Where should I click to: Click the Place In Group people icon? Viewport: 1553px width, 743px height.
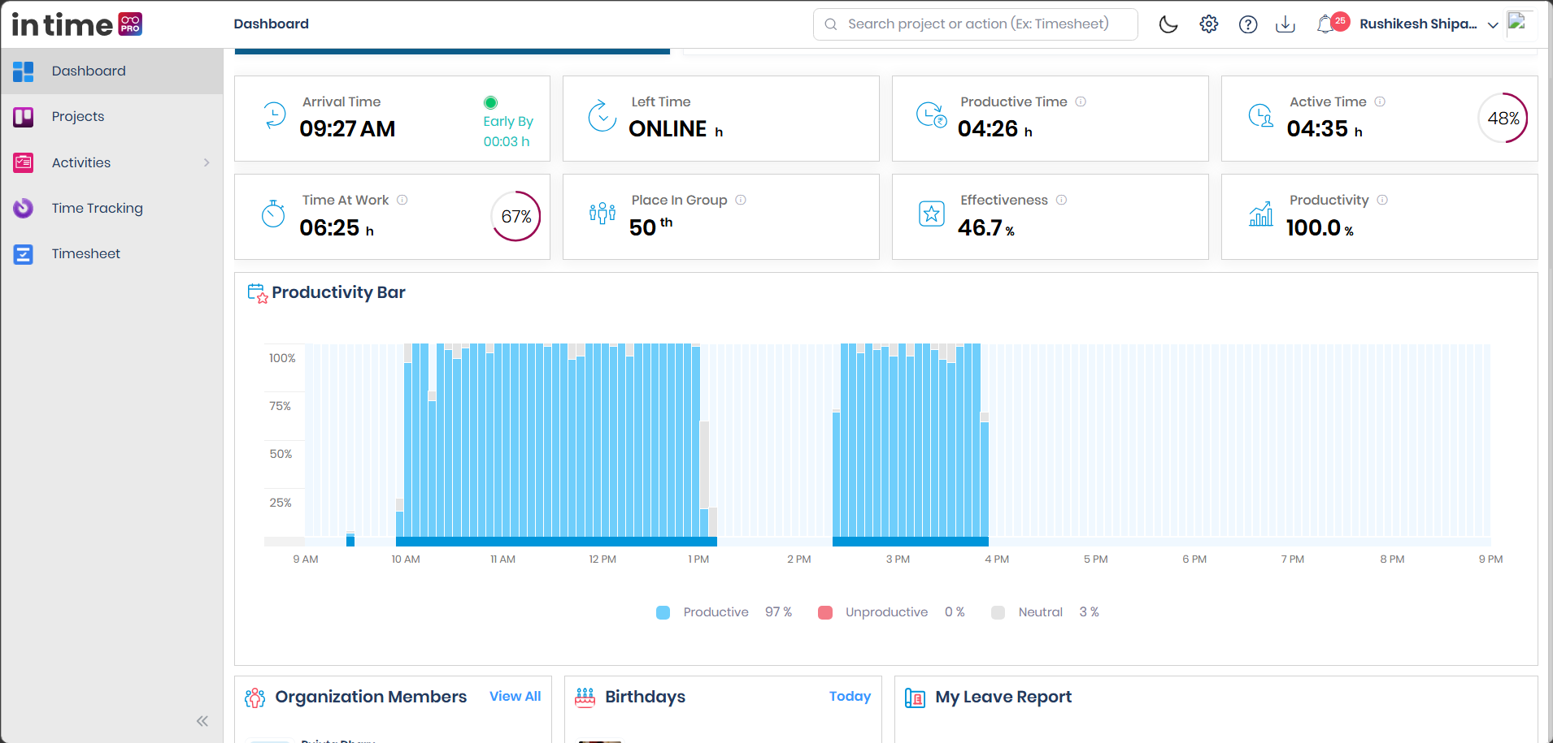pyautogui.click(x=602, y=214)
